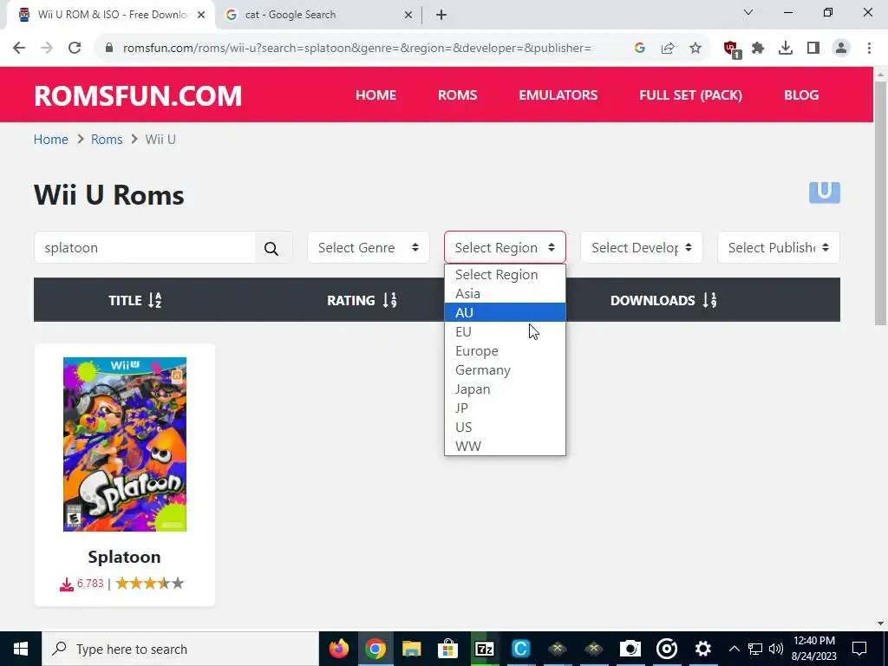Open EMULATORS in site navigation
This screenshot has height=666, width=888.
pyautogui.click(x=558, y=95)
